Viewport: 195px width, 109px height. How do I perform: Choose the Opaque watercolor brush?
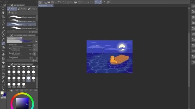tap(21, 18)
